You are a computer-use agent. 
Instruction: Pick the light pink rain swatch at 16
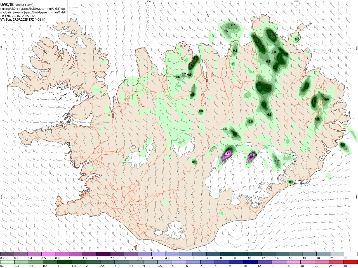tap(293, 262)
